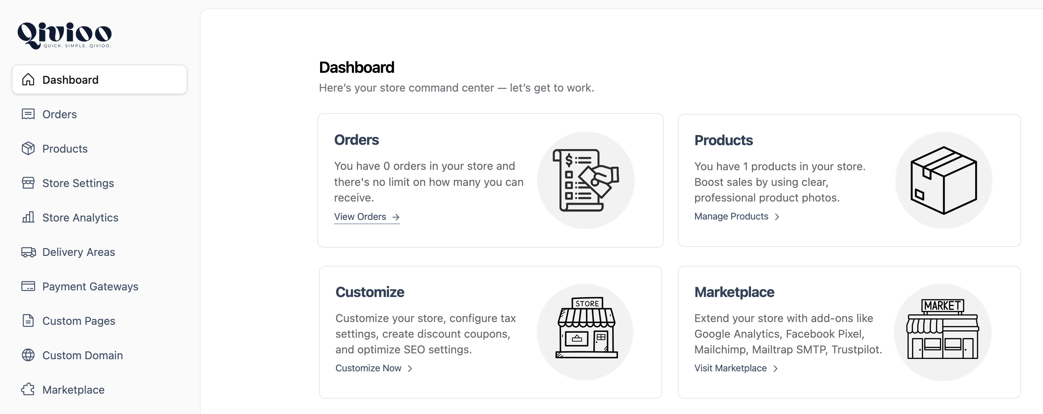Click the Products box icon in the sidebar
The height and width of the screenshot is (414, 1043).
(x=27, y=148)
